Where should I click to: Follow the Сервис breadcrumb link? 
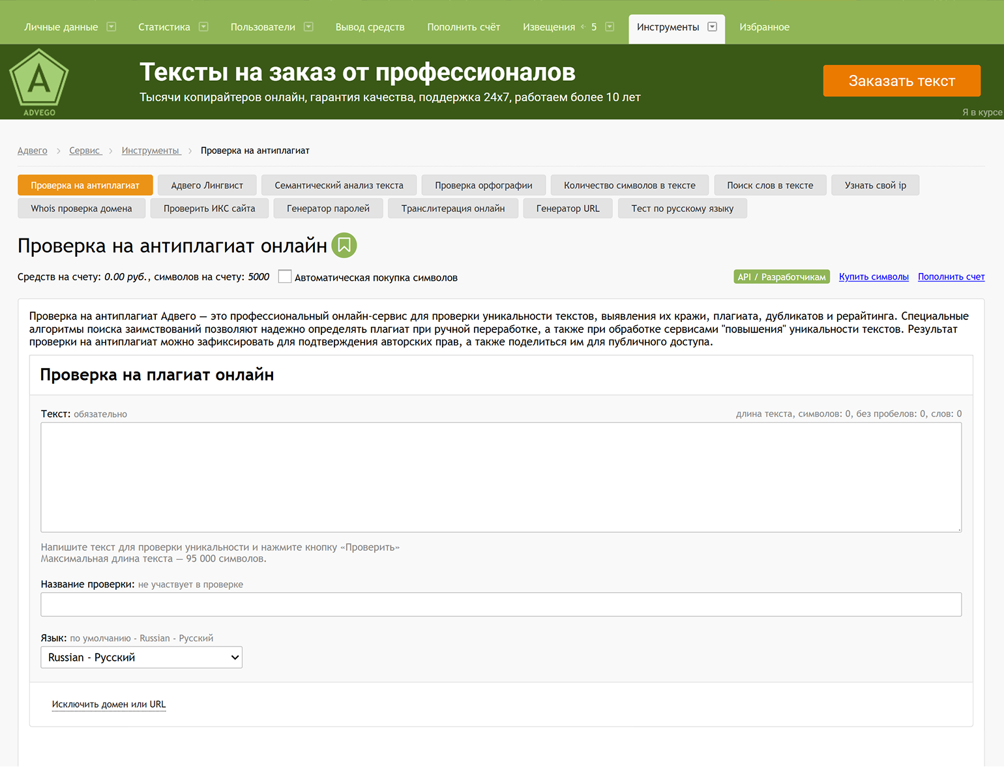coord(85,151)
